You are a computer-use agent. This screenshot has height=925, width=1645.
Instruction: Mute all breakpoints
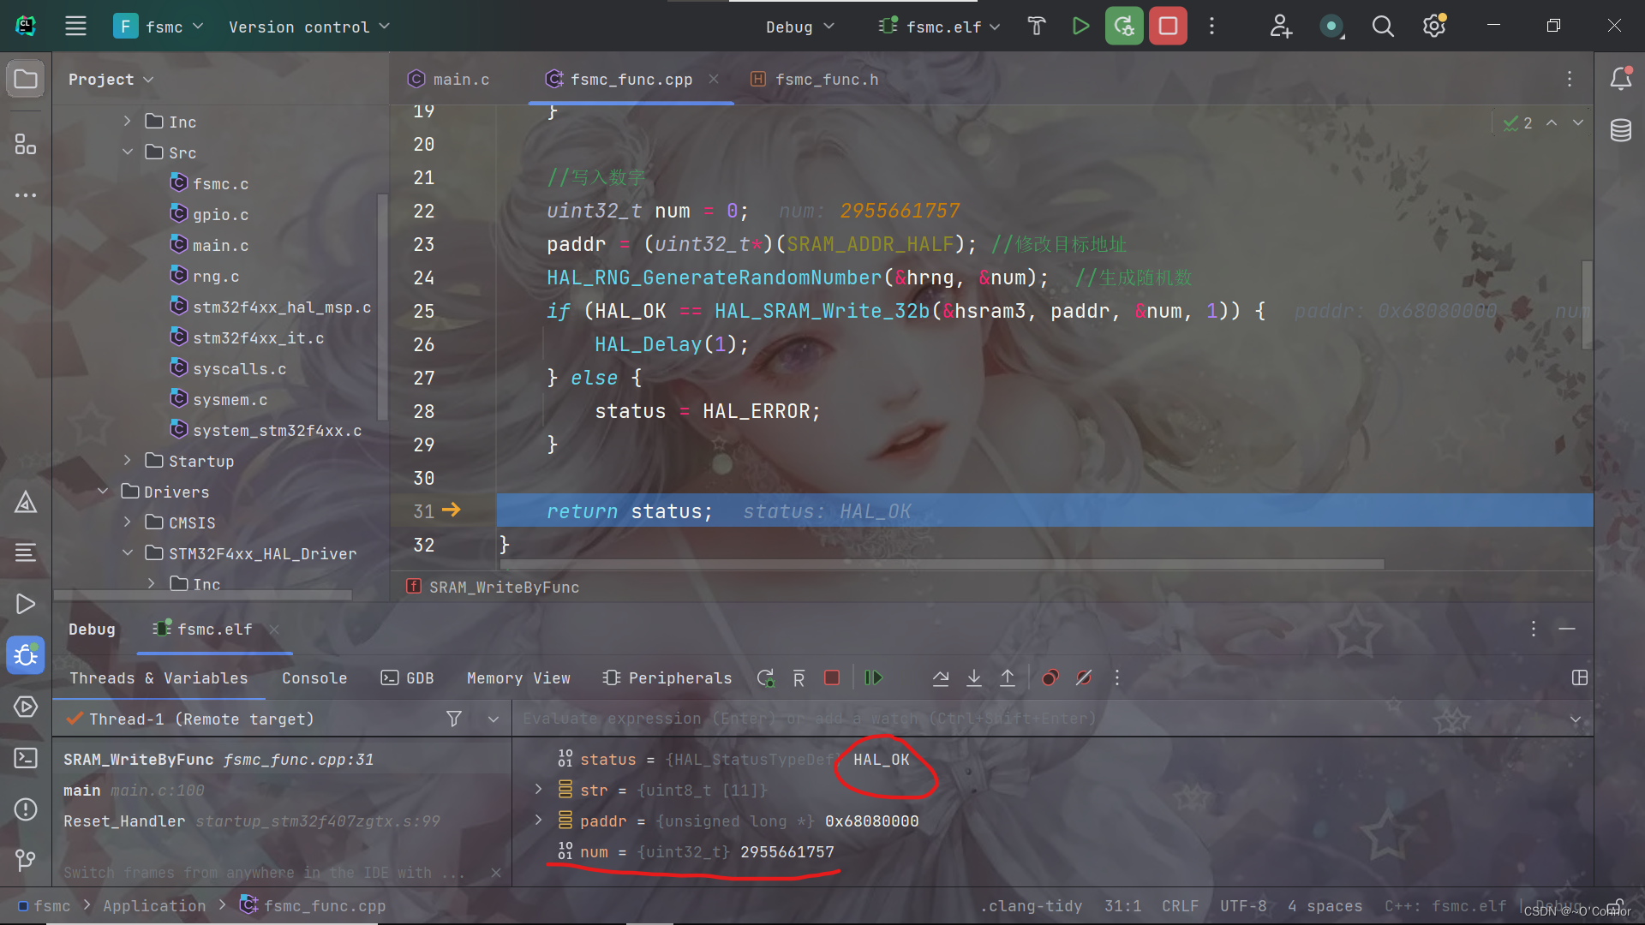pos(1083,677)
